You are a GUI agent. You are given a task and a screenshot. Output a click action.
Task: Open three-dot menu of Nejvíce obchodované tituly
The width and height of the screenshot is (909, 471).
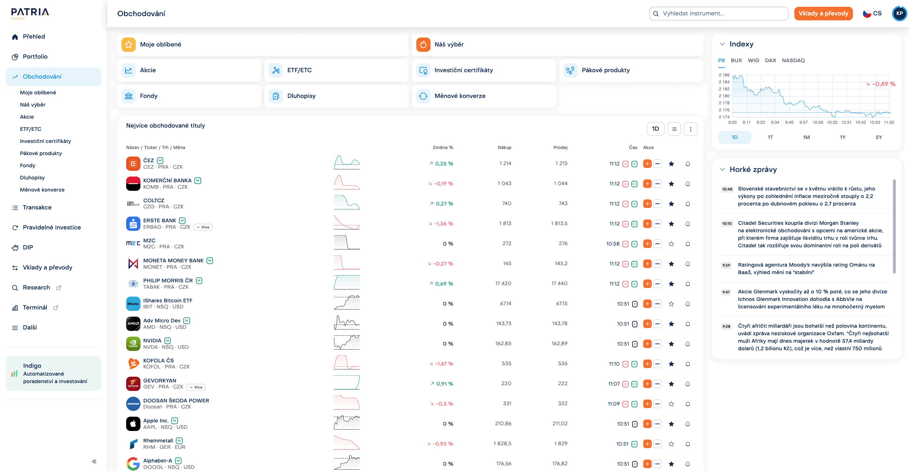click(x=690, y=129)
